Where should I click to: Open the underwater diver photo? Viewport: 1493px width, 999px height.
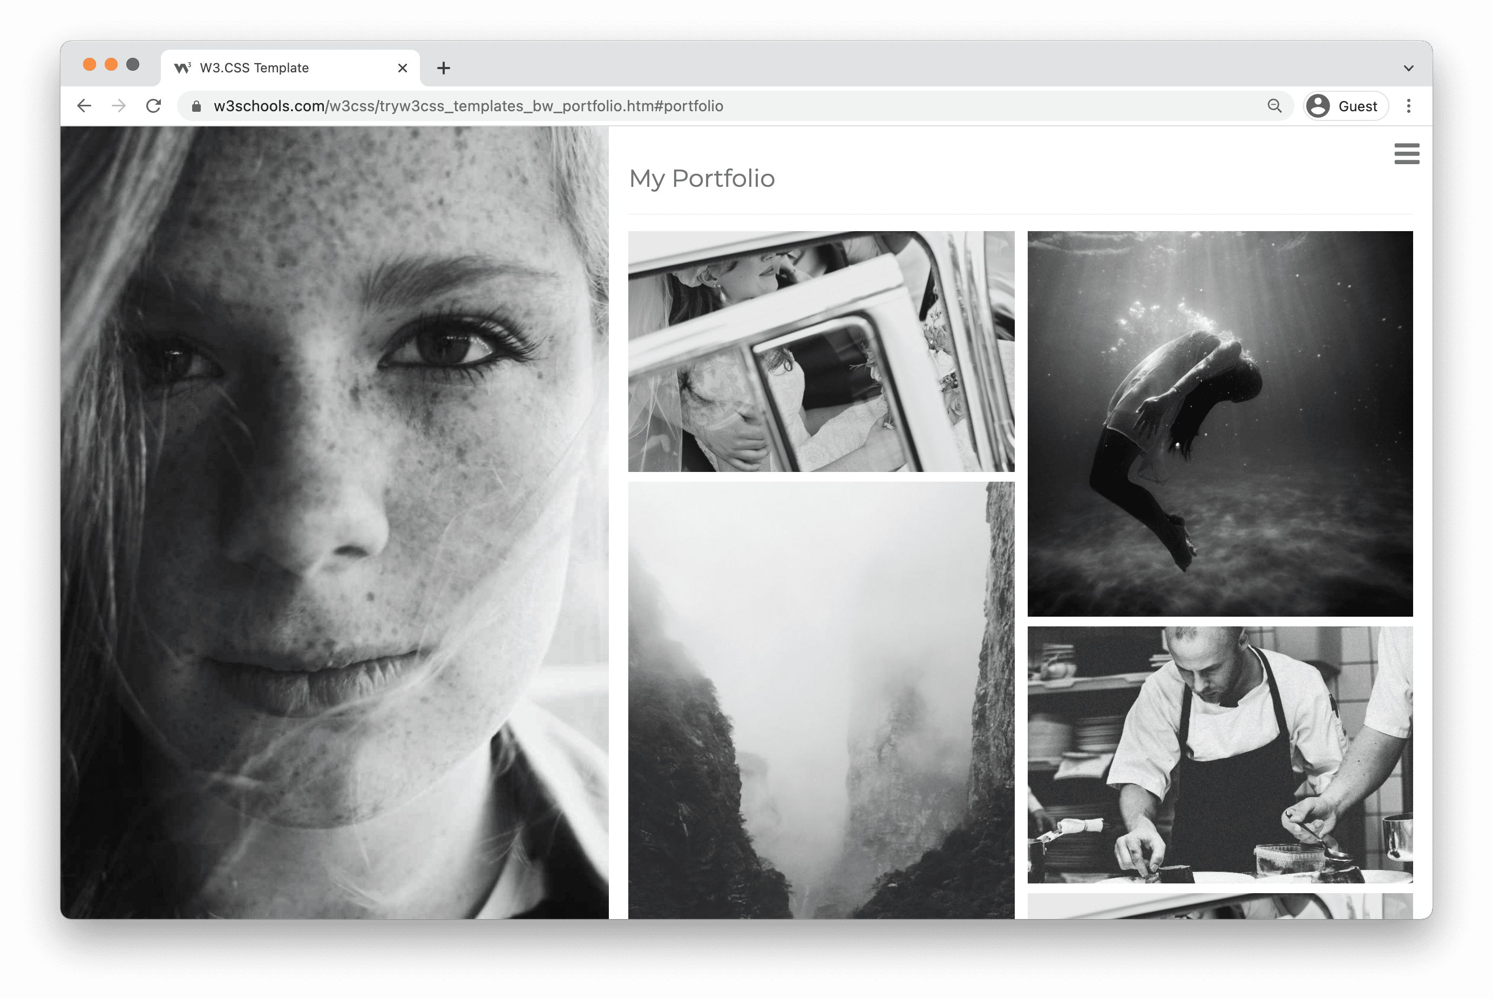pyautogui.click(x=1219, y=423)
